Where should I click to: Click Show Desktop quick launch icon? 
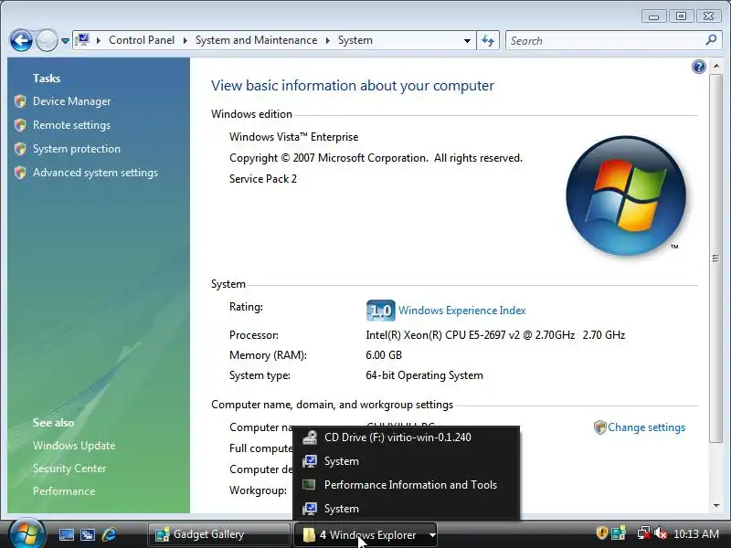[x=66, y=534]
